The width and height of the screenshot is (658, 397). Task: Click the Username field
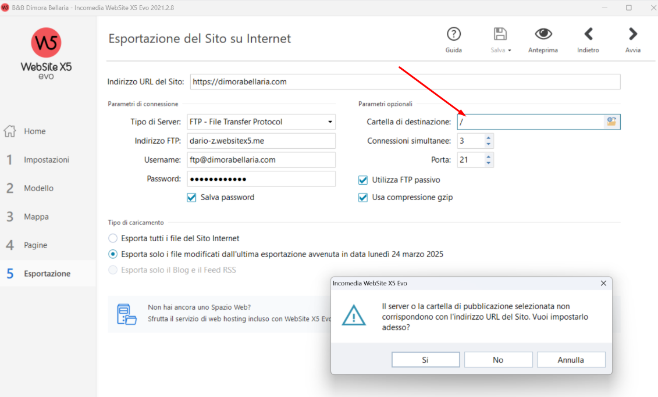(x=261, y=160)
